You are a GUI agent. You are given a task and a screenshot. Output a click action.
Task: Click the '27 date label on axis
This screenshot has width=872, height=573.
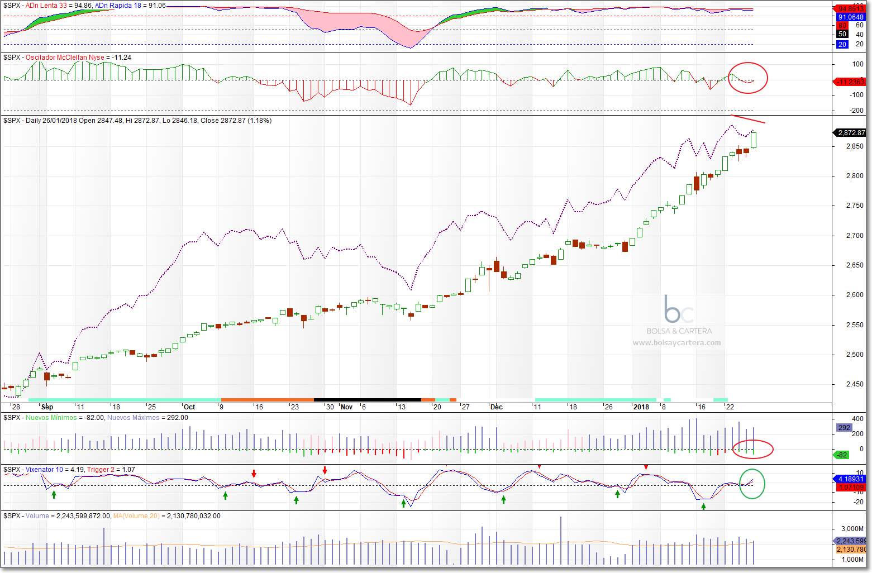465,407
